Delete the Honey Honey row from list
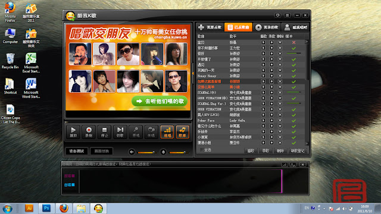 [x=280, y=76]
